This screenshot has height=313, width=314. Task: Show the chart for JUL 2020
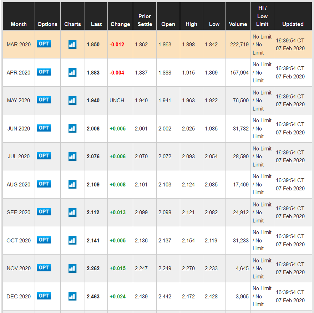coord(72,156)
